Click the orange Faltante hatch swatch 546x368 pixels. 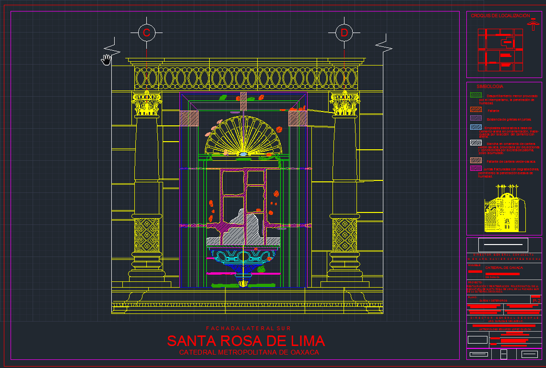[475, 110]
